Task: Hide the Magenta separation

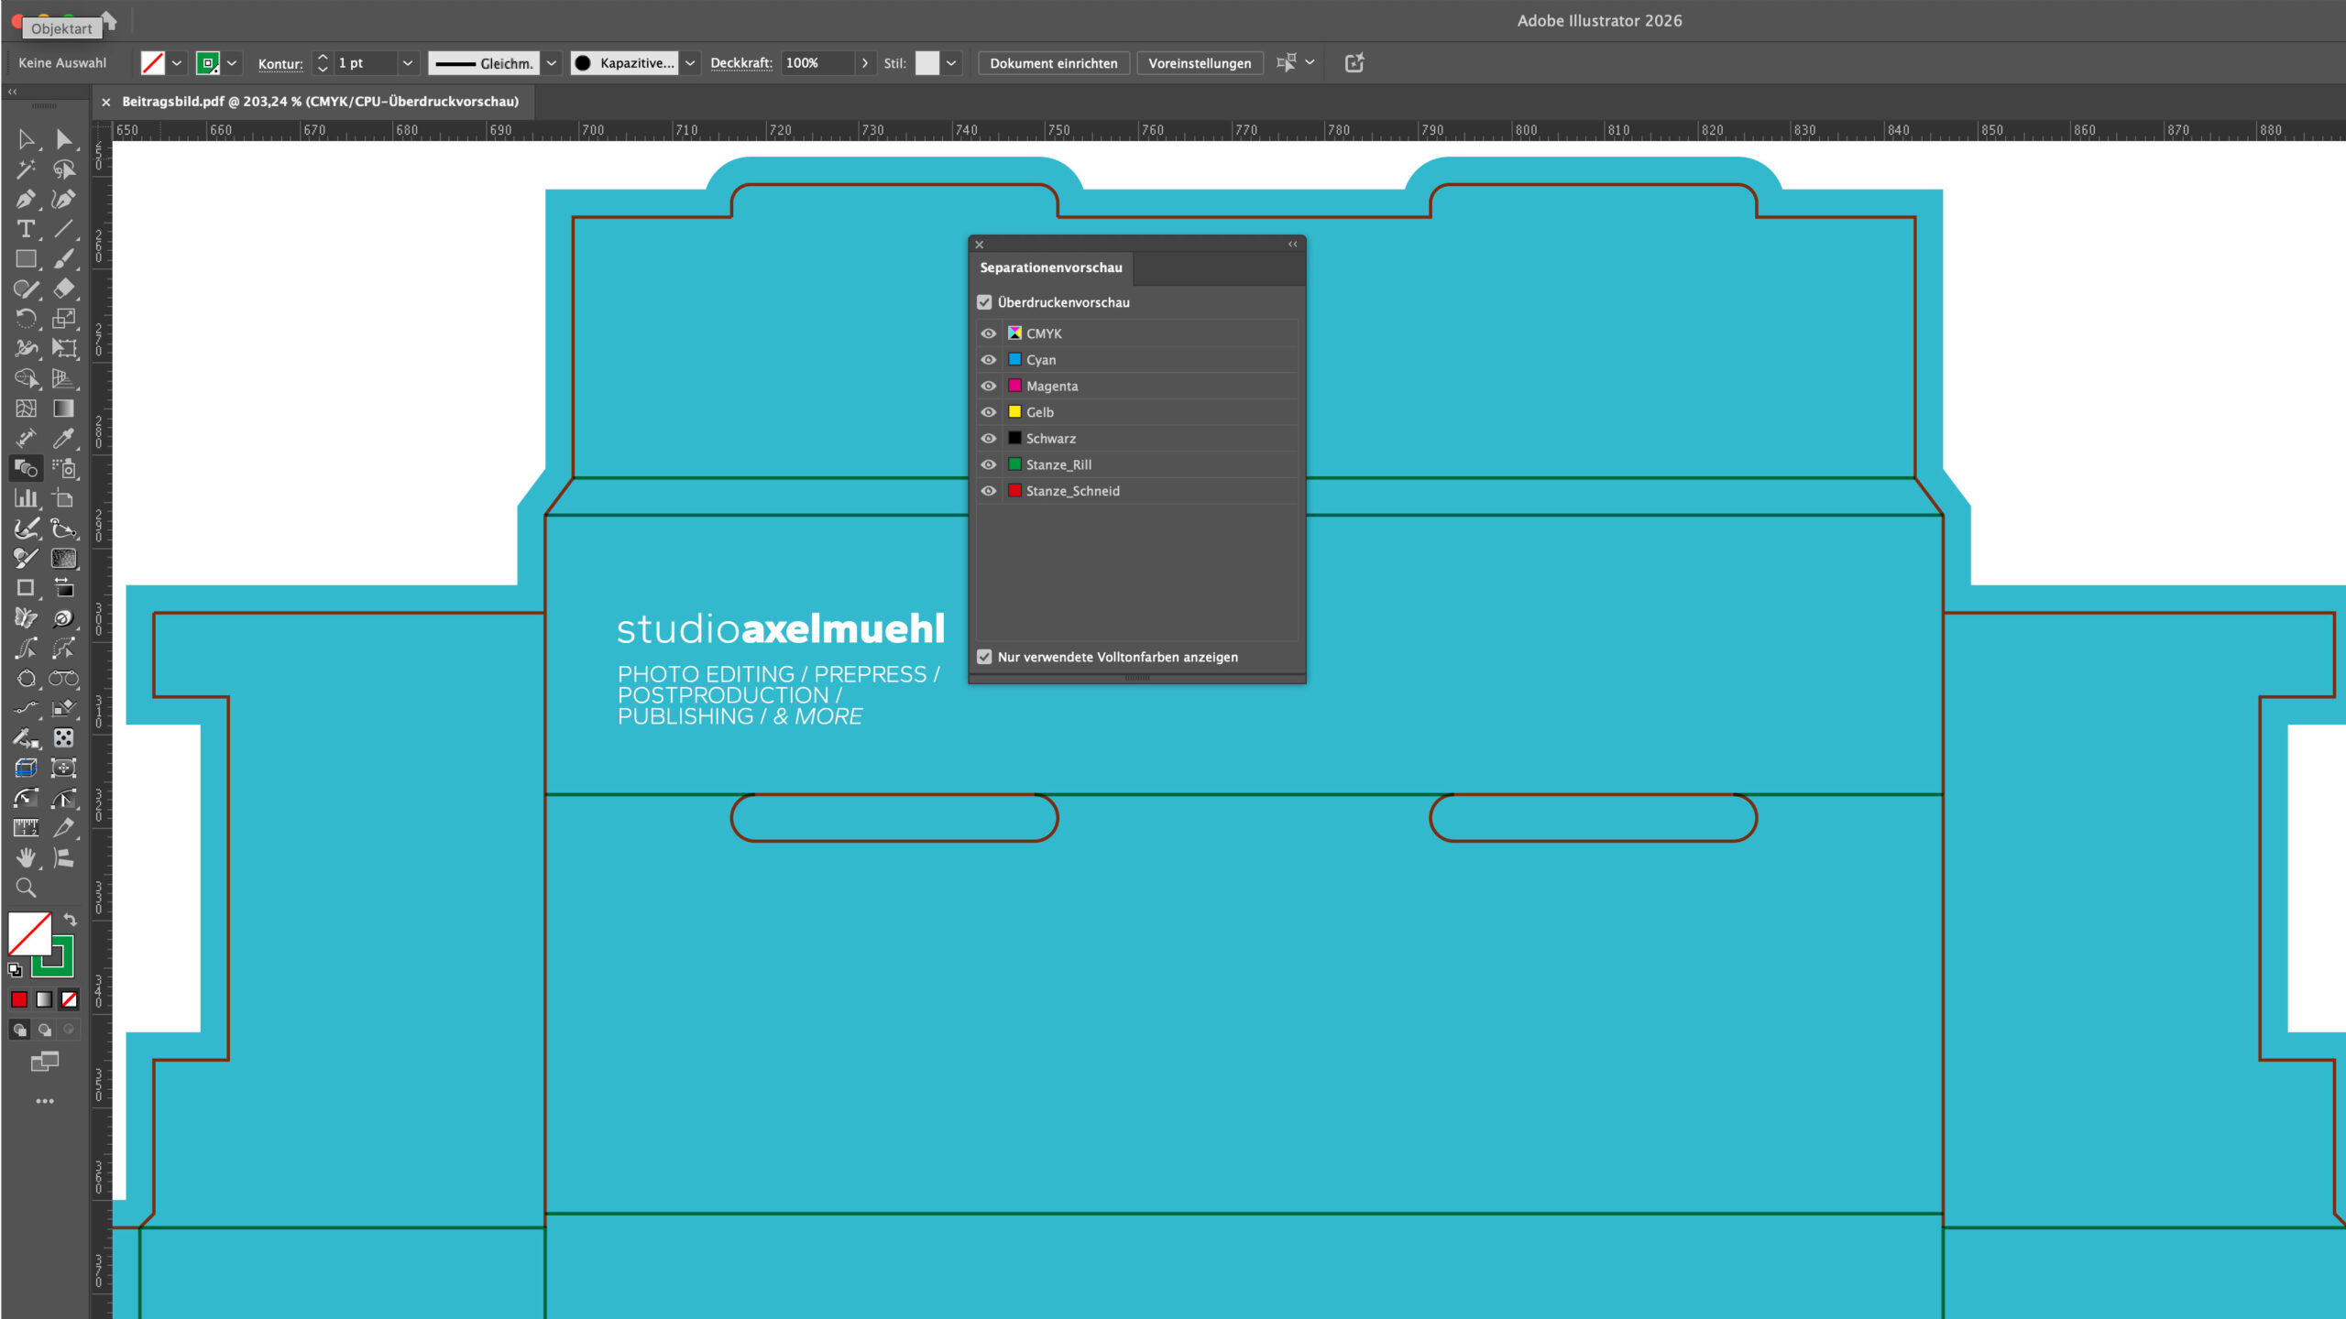Action: [x=989, y=386]
